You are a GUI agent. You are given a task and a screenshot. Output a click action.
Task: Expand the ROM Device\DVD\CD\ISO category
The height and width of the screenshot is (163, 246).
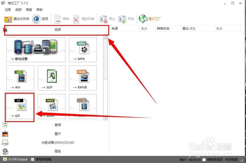[x=57, y=143]
